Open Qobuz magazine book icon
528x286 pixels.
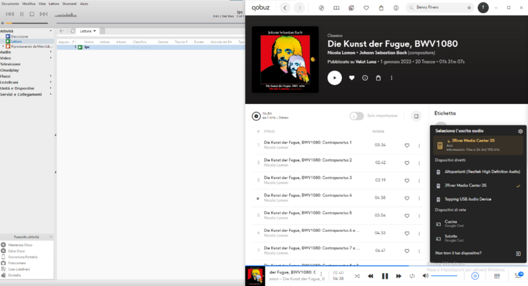click(337, 8)
